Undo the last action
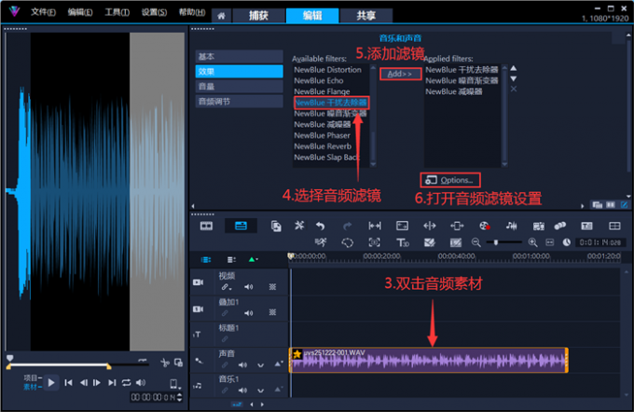 [x=321, y=226]
